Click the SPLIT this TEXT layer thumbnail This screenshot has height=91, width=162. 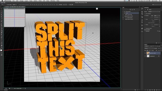click(148, 53)
